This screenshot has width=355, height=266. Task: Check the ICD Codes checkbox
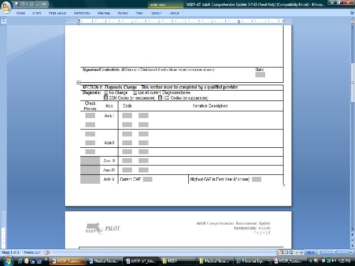click(160, 98)
